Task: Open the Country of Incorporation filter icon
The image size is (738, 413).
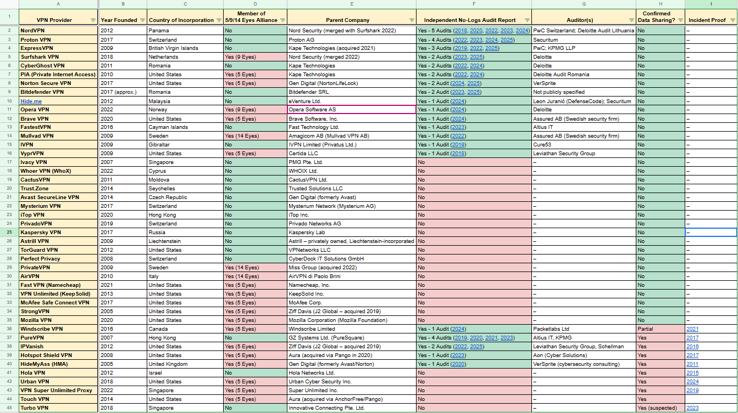Action: click(x=219, y=20)
